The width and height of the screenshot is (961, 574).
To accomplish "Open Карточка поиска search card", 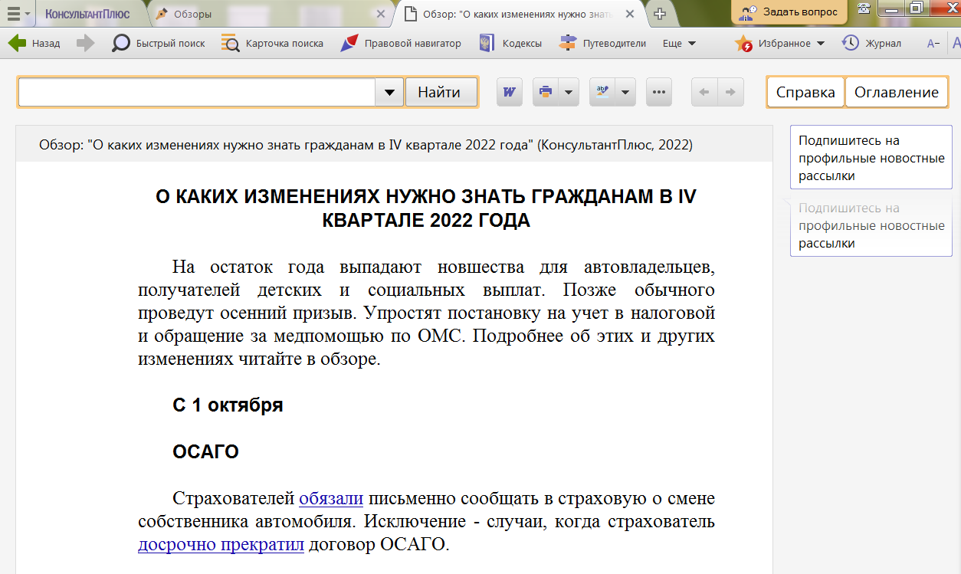I will [272, 44].
